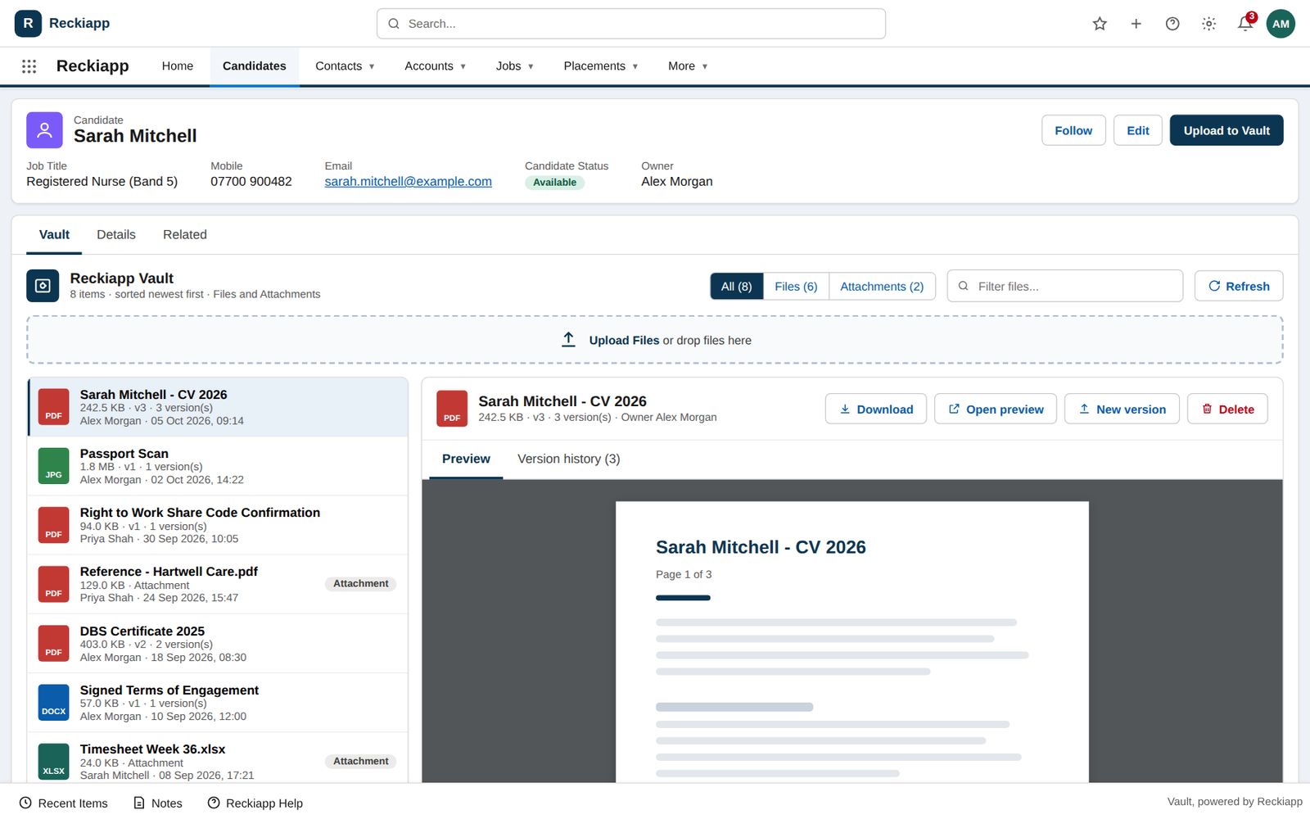Click the New version button

tap(1122, 409)
